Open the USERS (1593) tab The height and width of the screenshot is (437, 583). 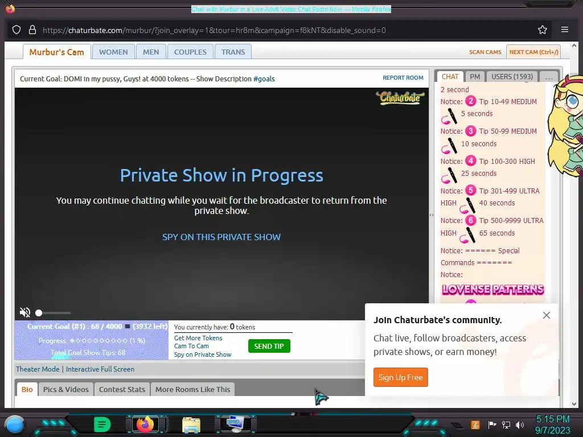coord(512,77)
